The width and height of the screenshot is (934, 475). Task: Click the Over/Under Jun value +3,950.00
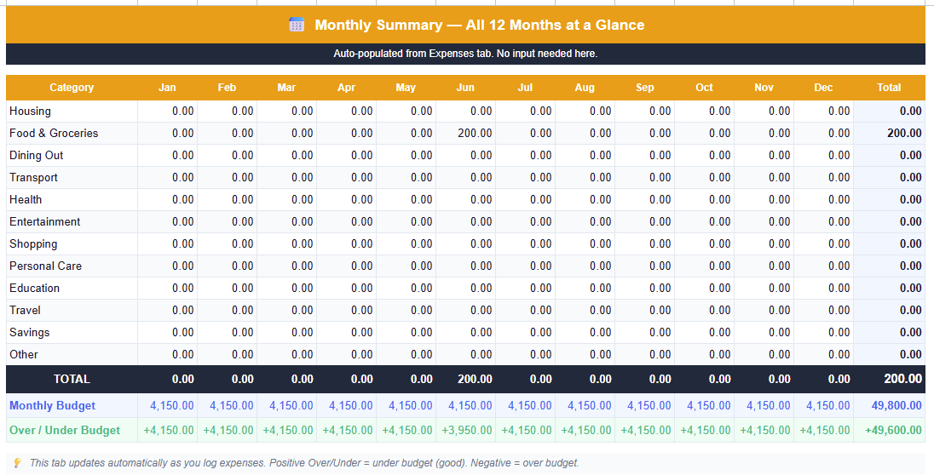(466, 431)
